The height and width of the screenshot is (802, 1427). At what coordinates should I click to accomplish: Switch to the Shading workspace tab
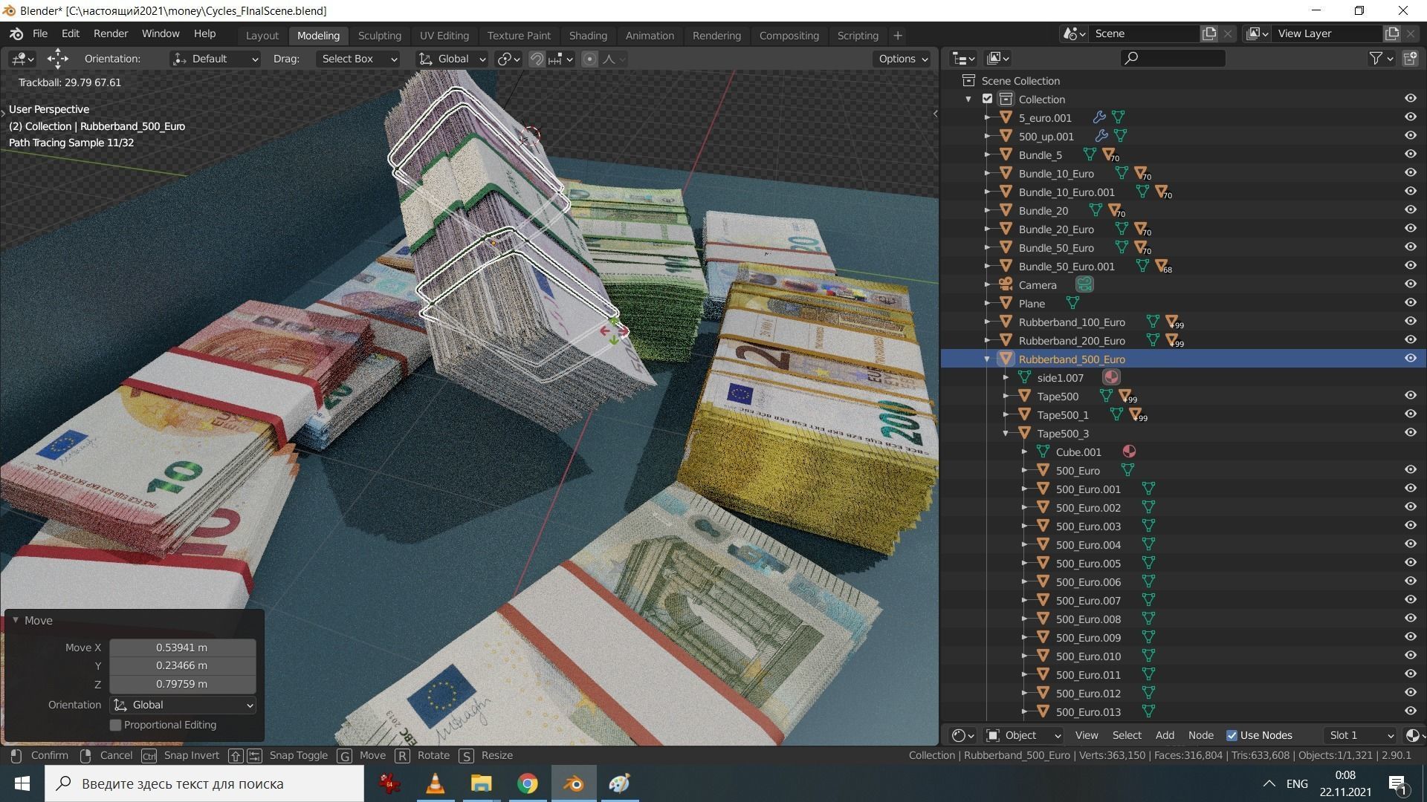pyautogui.click(x=588, y=35)
